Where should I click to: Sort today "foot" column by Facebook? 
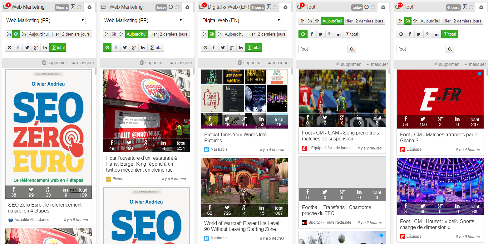click(x=312, y=34)
